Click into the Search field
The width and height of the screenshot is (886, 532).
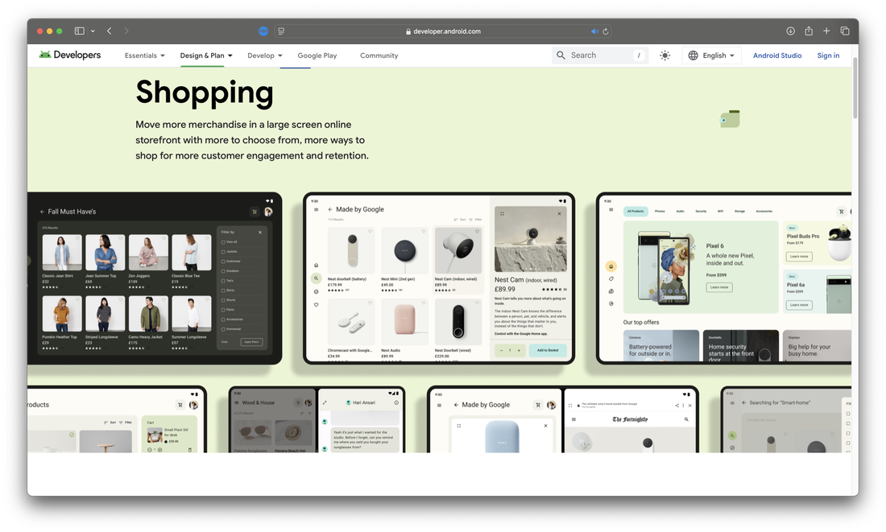pyautogui.click(x=599, y=56)
